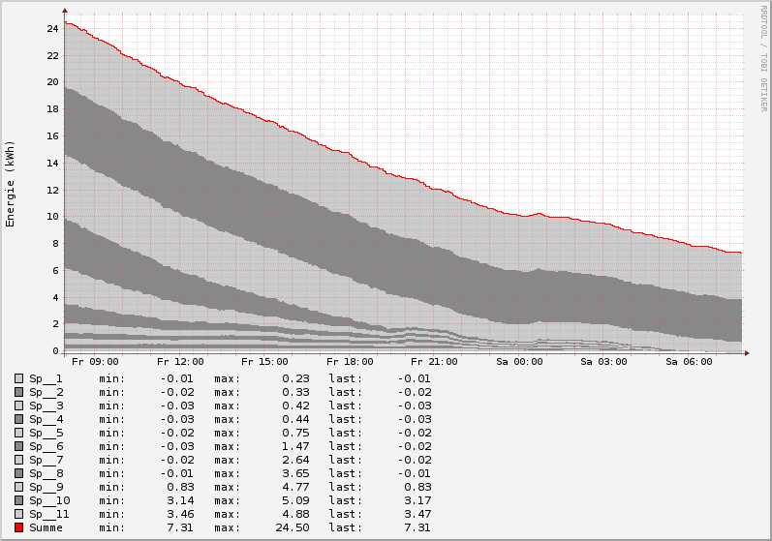Click the Summe max value 24.50
Screen dimensions: 772x541
293,527
